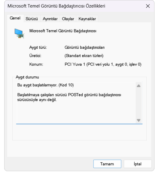Click the dialog title 'Microsoft Temel Görüntü Bağdaştırıcısı Özellikleri'
Image resolution: width=159 pixels, height=172 pixels.
coord(56,6)
